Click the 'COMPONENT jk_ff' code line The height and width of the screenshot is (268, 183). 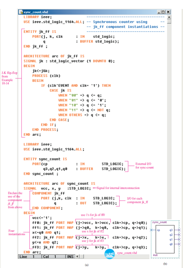pos(49,194)
